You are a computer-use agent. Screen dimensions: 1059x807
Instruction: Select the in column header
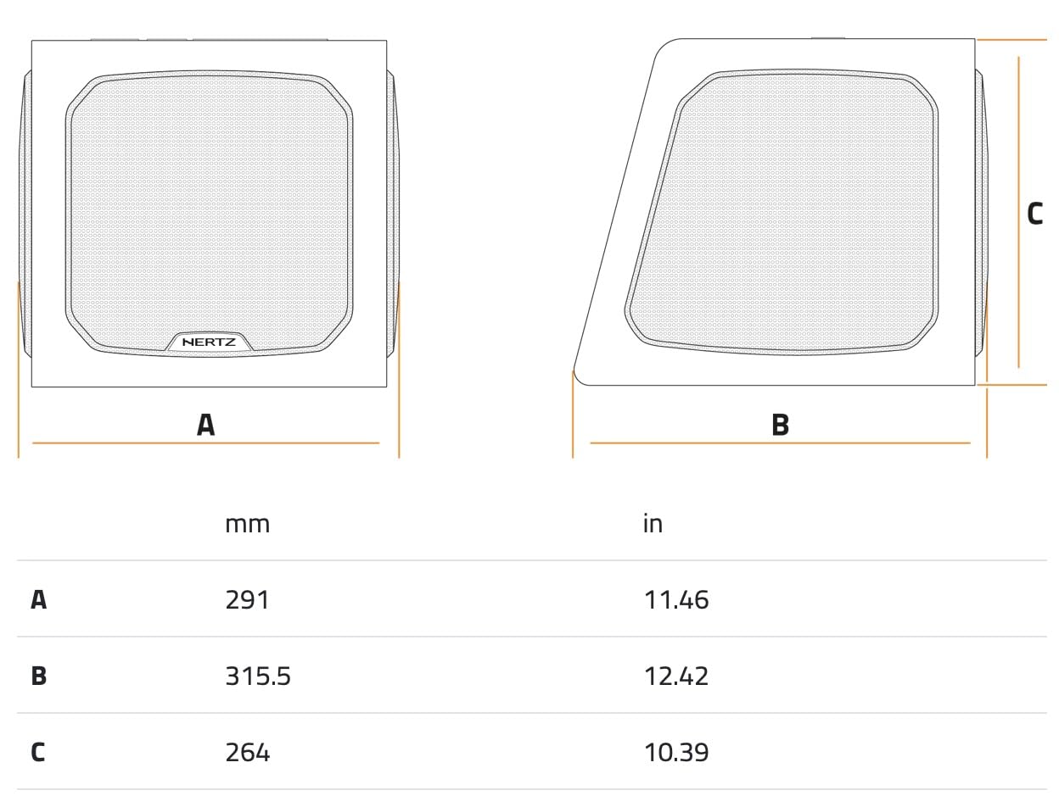653,523
